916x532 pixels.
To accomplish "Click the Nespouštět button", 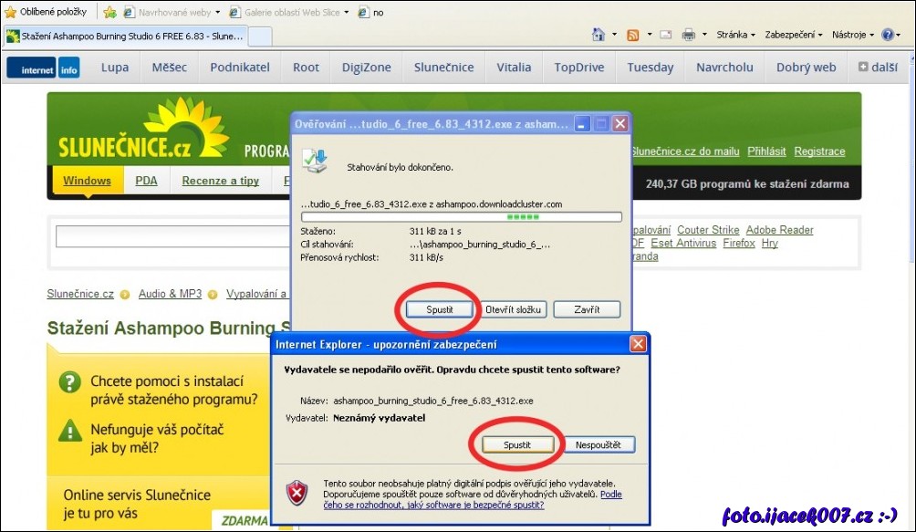I will (599, 444).
